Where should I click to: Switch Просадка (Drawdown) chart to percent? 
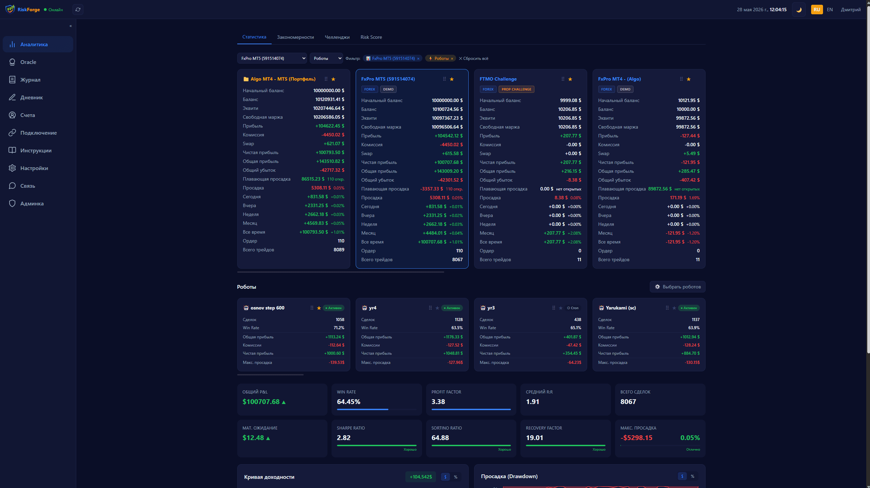pos(692,476)
